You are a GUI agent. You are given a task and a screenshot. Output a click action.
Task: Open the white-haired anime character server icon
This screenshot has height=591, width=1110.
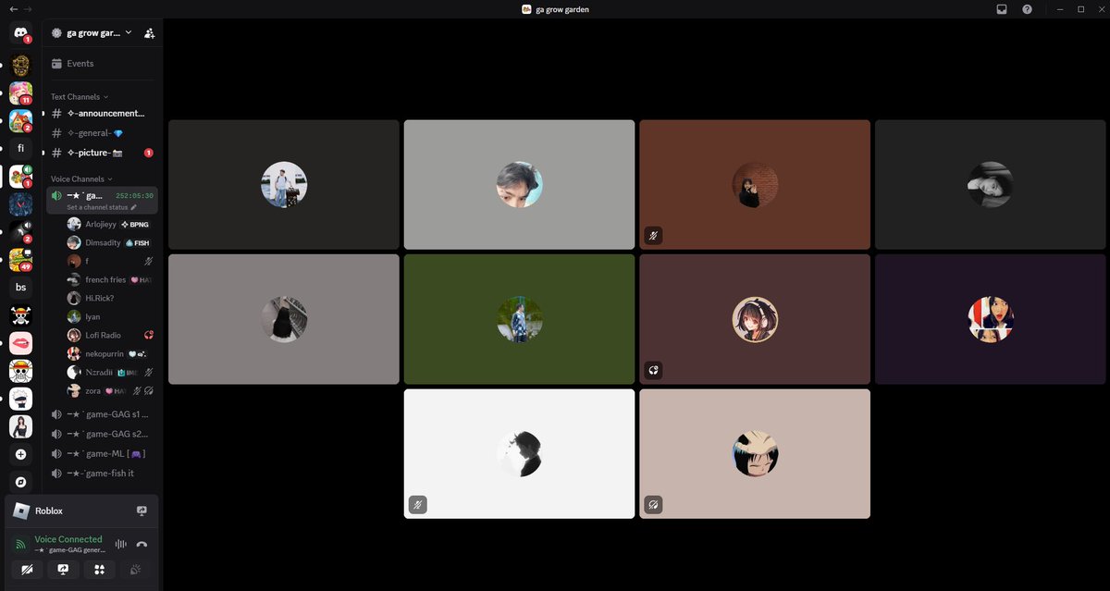pos(20,399)
